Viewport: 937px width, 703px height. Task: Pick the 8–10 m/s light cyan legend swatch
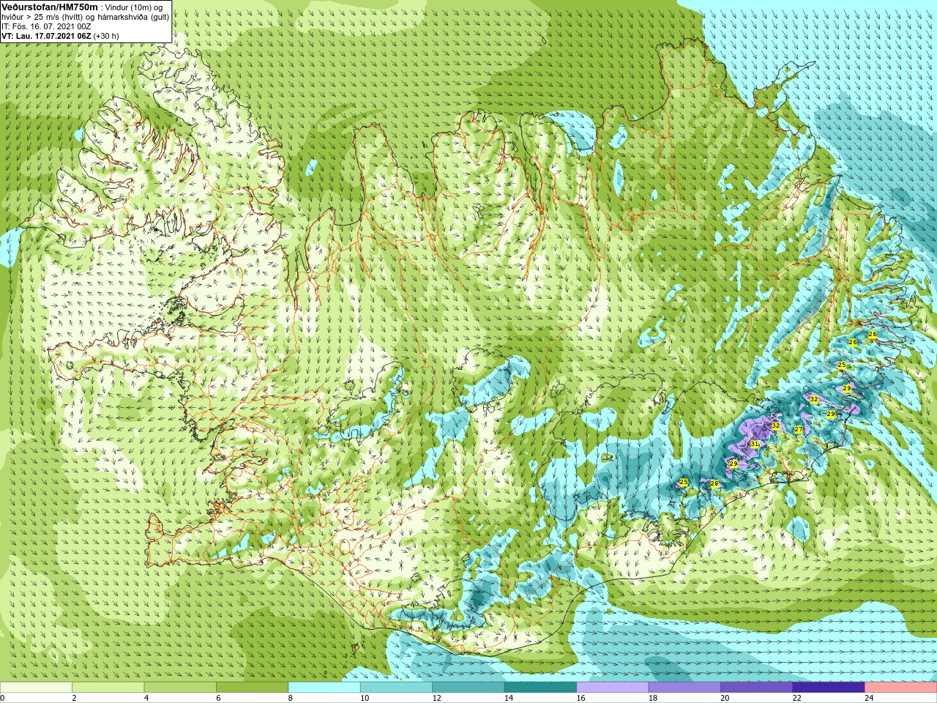(324, 687)
